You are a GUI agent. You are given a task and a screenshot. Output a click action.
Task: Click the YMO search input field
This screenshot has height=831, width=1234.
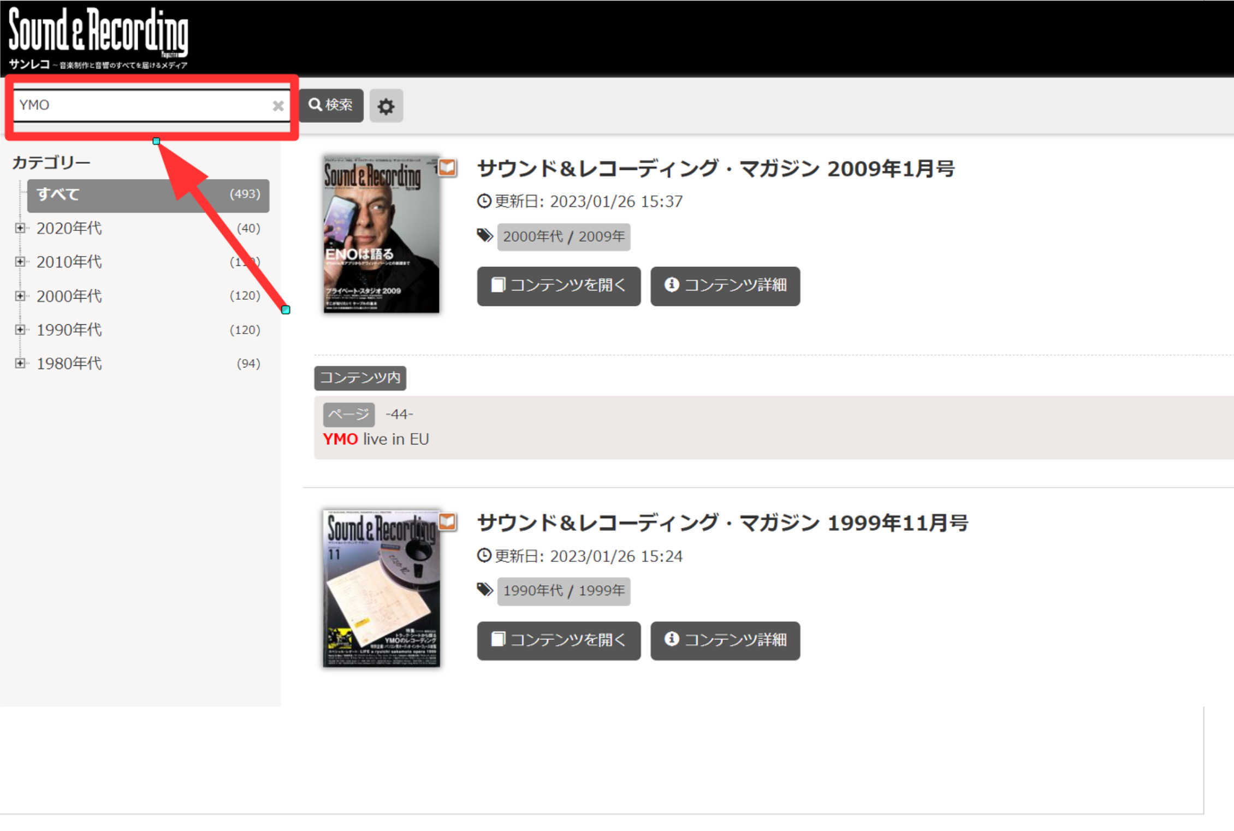pyautogui.click(x=152, y=105)
